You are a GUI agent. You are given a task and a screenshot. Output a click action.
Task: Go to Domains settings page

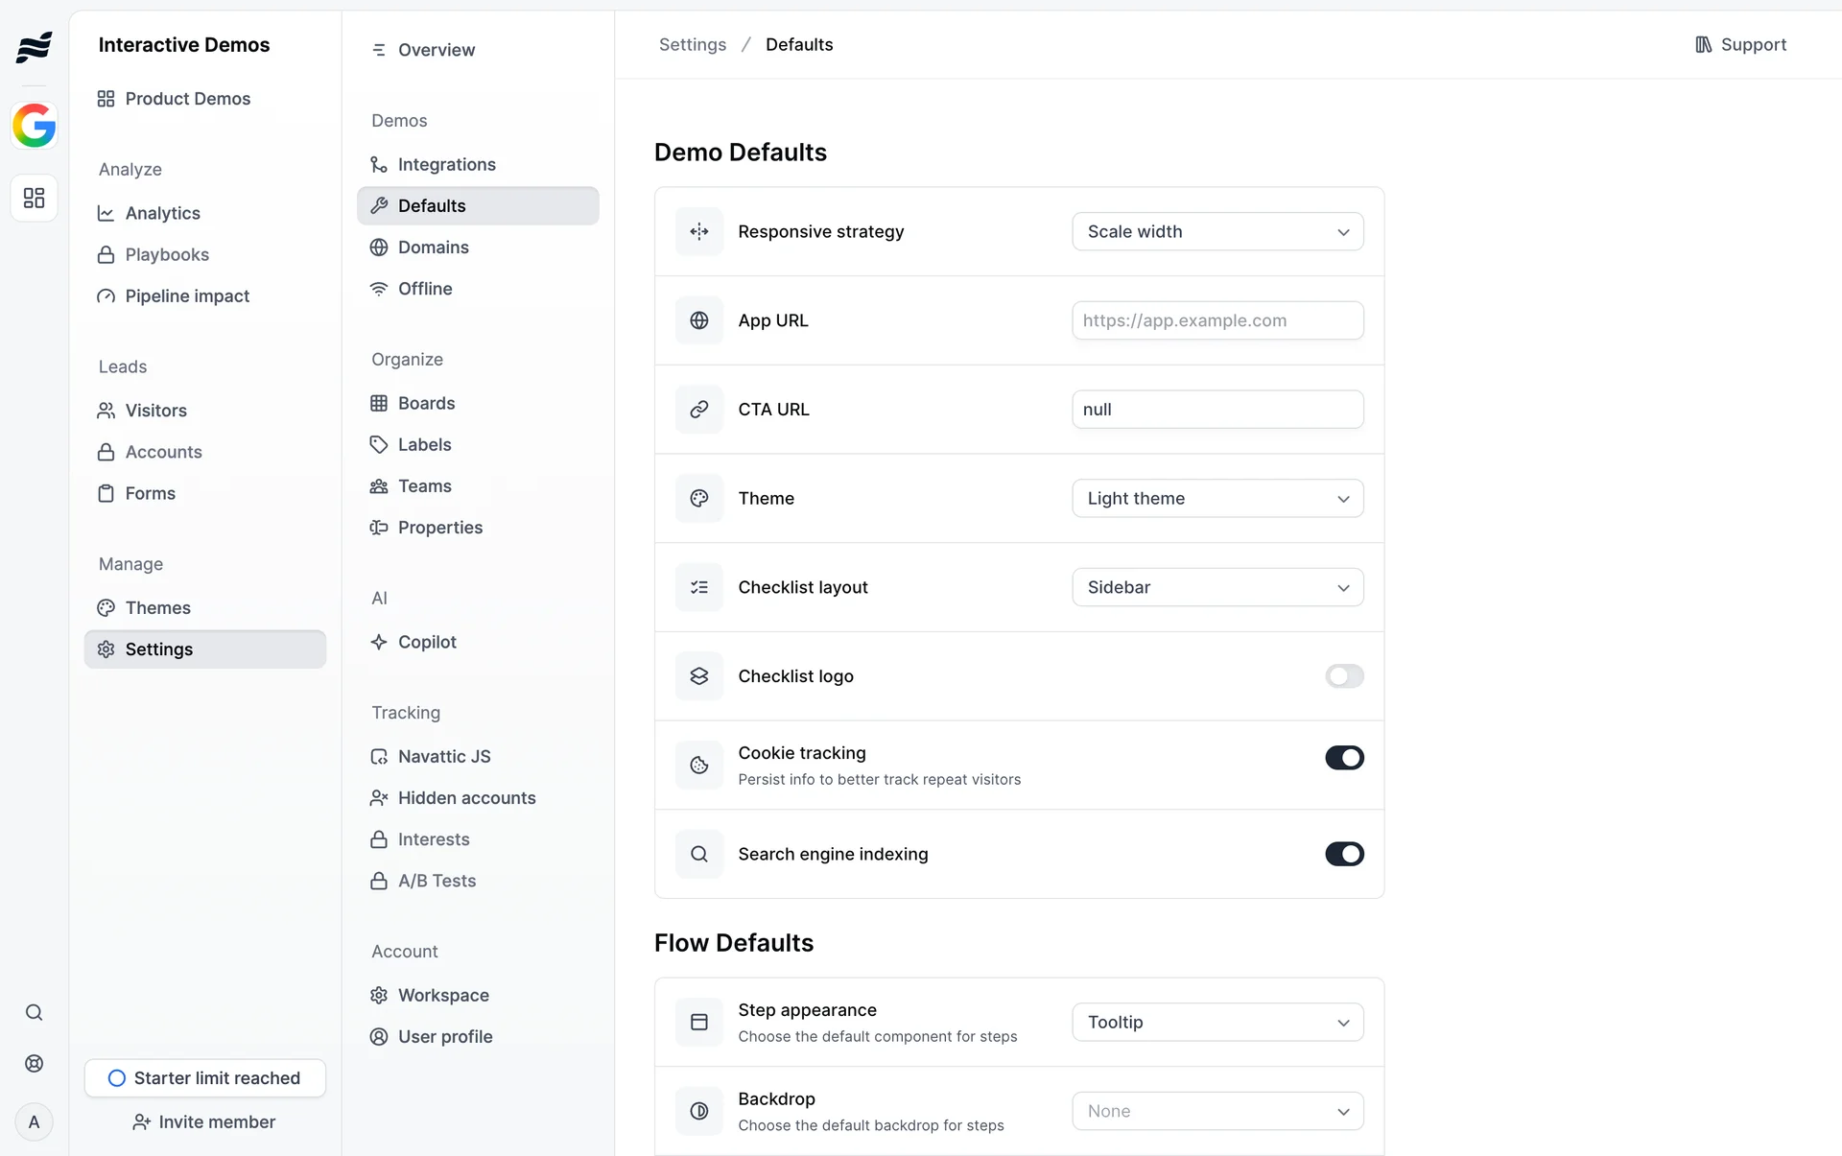click(x=434, y=248)
